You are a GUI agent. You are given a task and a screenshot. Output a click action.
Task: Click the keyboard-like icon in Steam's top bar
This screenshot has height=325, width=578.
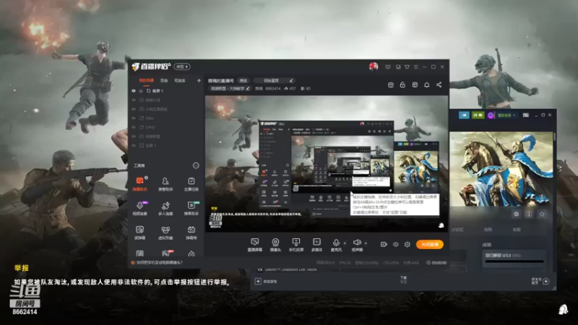coord(526,115)
